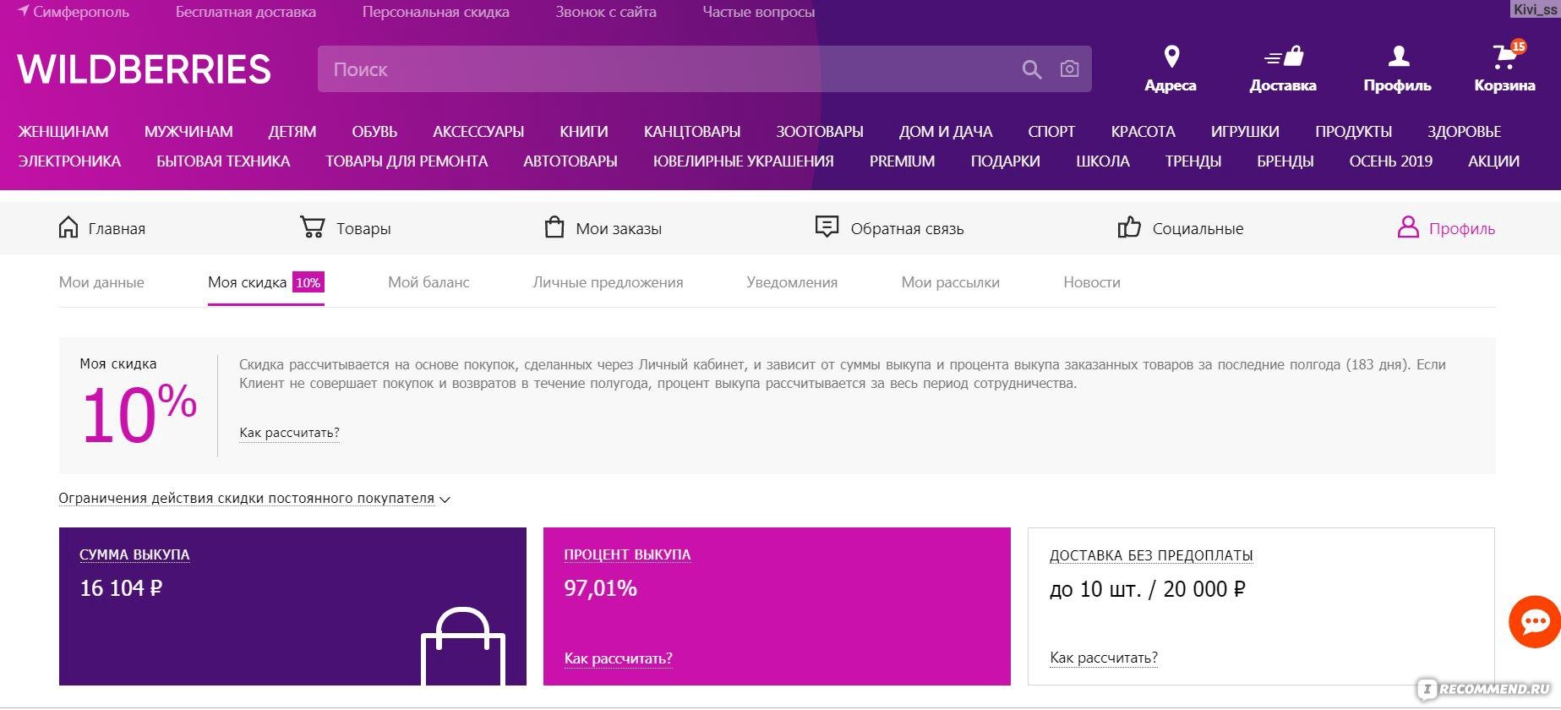The width and height of the screenshot is (1561, 710).
Task: Open the МУЖЧИНАМ category
Action: pyautogui.click(x=188, y=132)
